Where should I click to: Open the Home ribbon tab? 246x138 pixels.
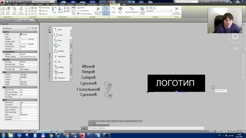pyautogui.click(x=9, y=5)
